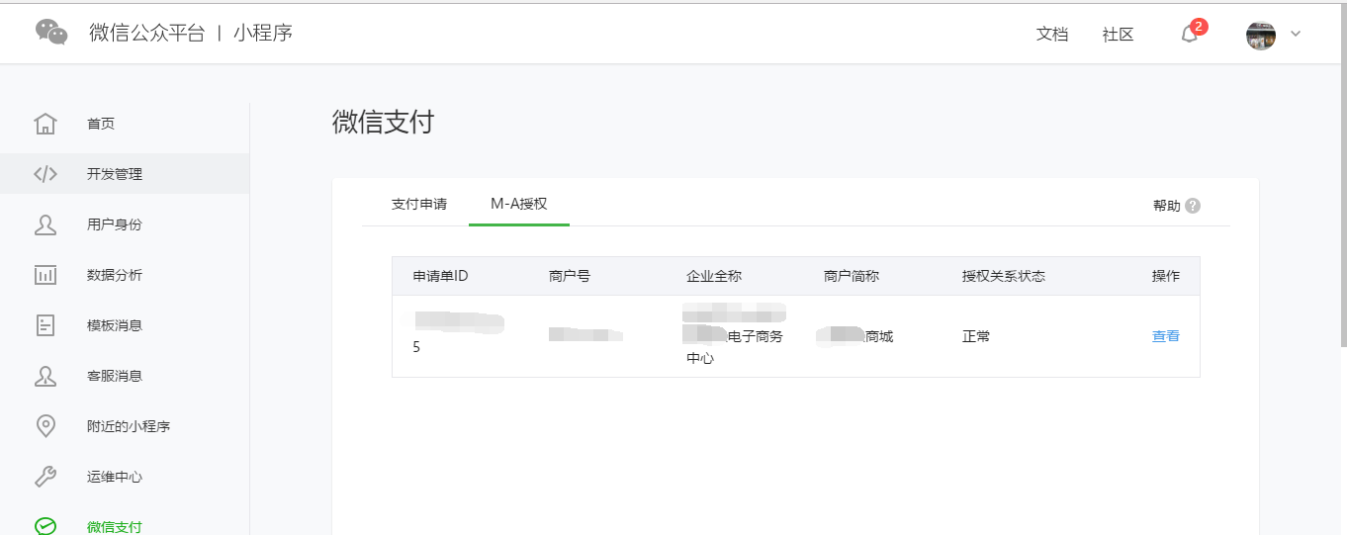This screenshot has width=1347, height=535.
Task: Go to the 社区 link in header
Action: point(1119,35)
